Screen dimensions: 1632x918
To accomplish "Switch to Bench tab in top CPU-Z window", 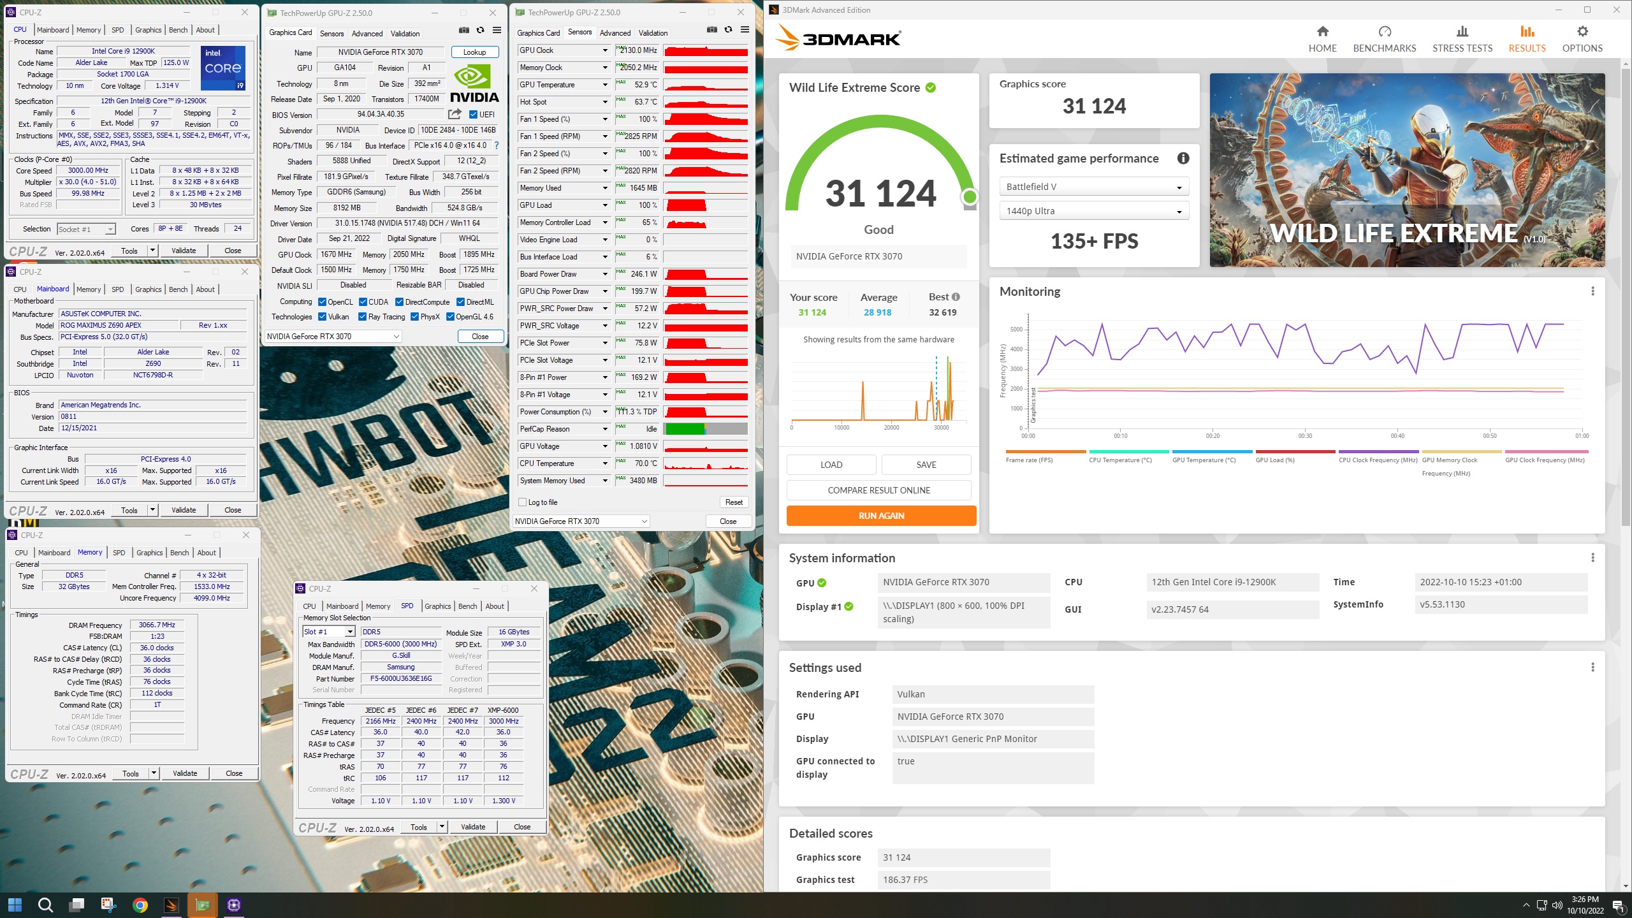I will coord(178,30).
